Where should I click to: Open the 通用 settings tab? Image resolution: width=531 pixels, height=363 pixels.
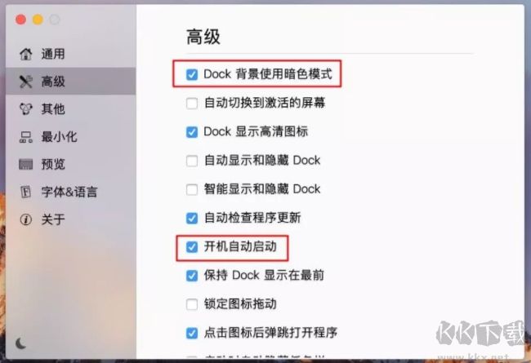coord(54,54)
